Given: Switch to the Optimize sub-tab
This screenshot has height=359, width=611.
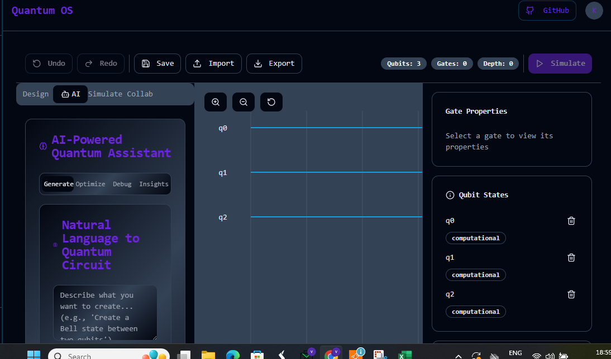Looking at the screenshot, I should pos(90,184).
